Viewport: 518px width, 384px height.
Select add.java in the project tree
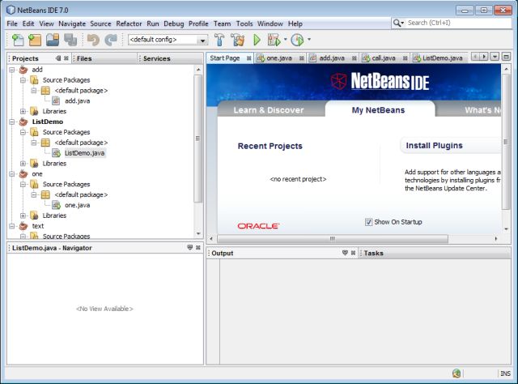(77, 101)
